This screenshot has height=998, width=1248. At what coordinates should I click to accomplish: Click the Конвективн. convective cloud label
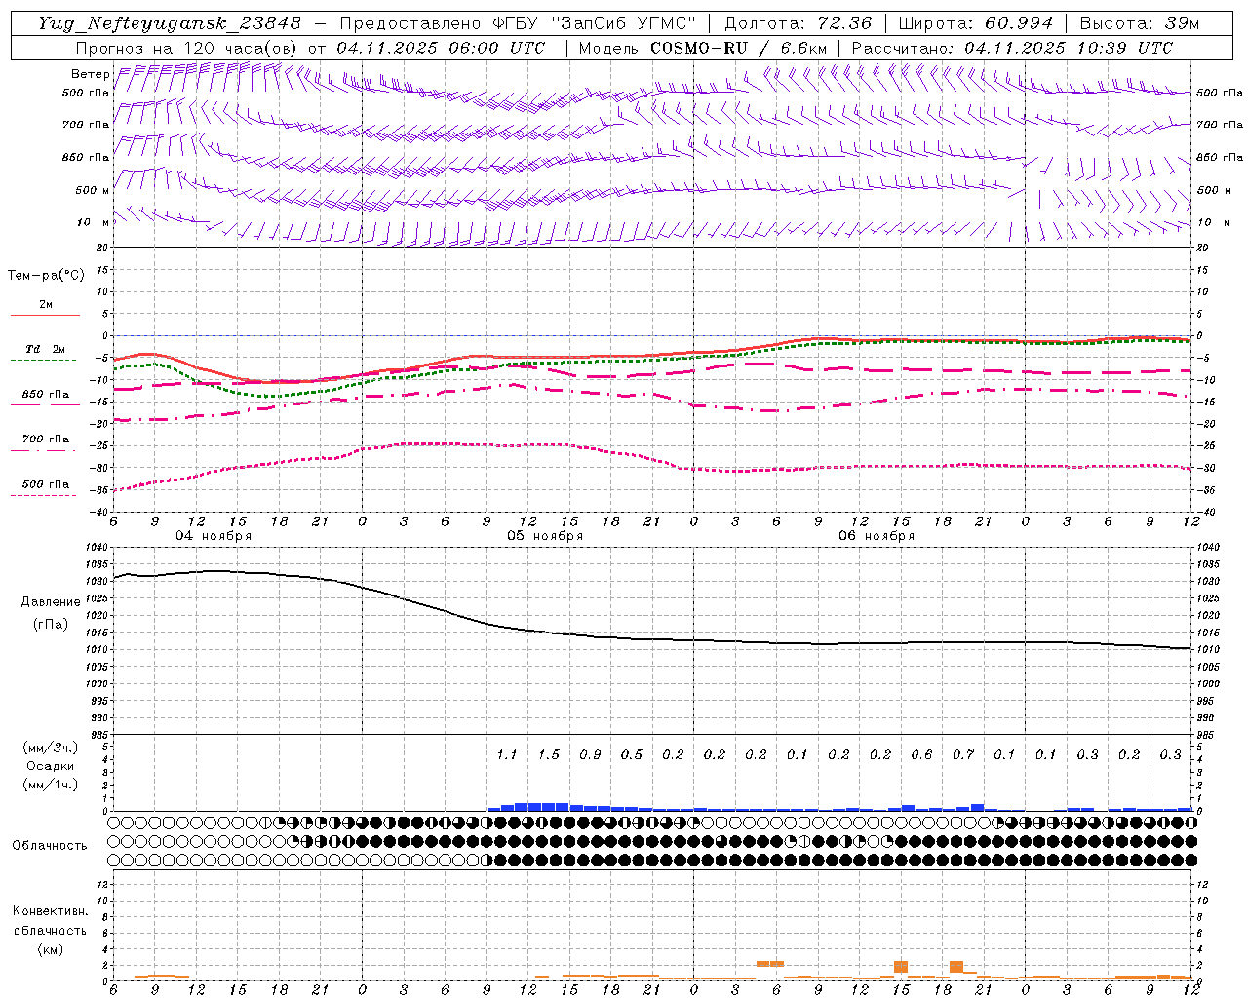tap(50, 911)
